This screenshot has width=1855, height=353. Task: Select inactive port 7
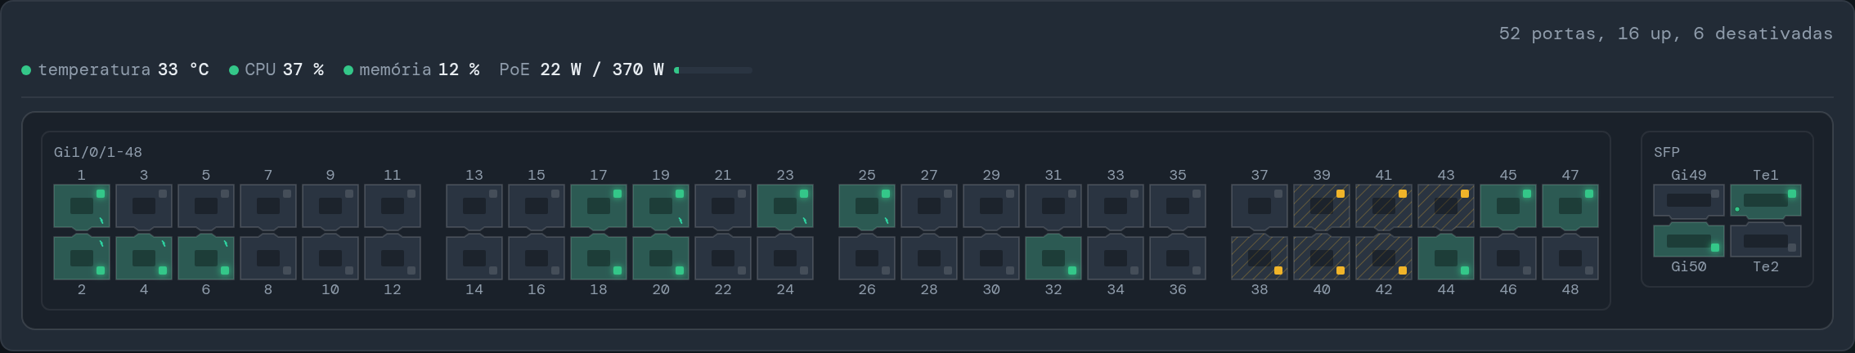[x=268, y=206]
